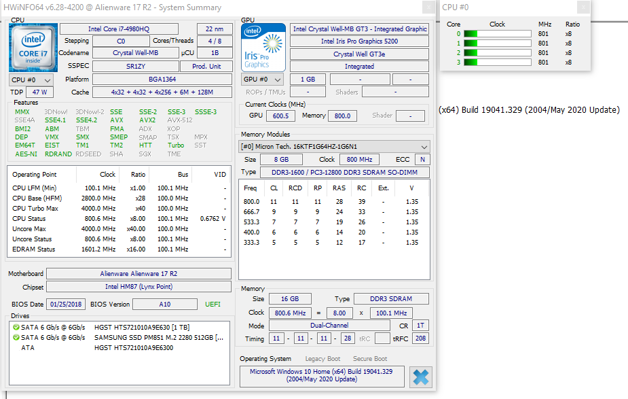Viewport: 628px width, 399px height.
Task: Open the CPU #0 selector dropdown
Action: click(x=31, y=80)
